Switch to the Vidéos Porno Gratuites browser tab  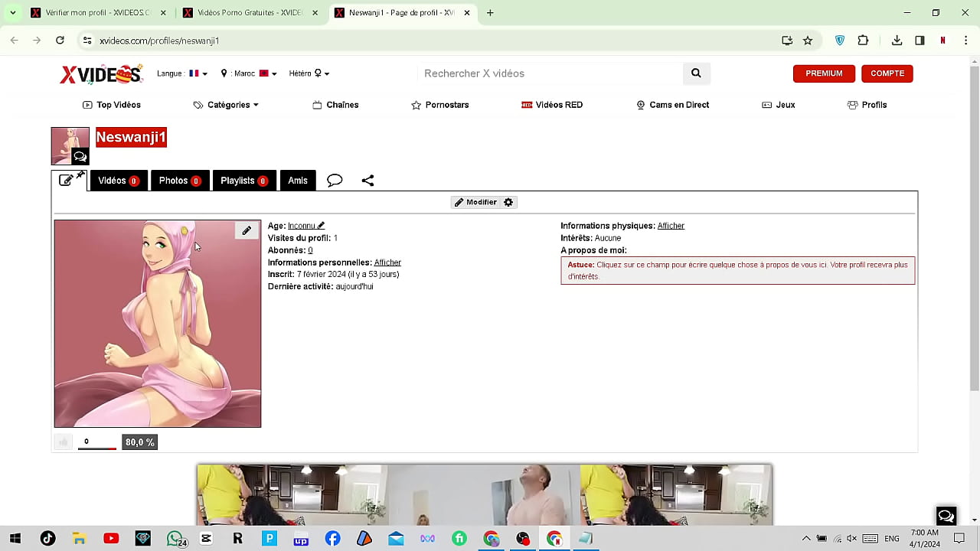coord(250,13)
